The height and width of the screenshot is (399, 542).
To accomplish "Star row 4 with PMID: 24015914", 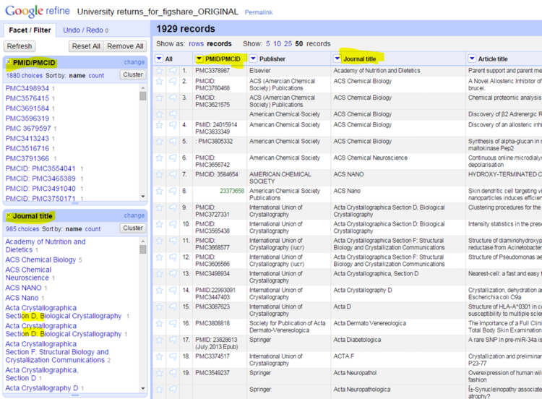I will (x=159, y=125).
